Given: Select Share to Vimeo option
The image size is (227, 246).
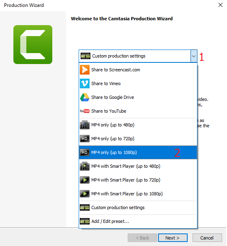Looking at the screenshot, I should pyautogui.click(x=138, y=83).
